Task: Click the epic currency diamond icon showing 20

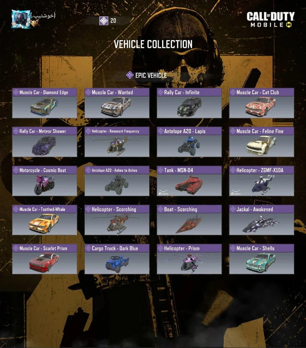Action: 103,20
